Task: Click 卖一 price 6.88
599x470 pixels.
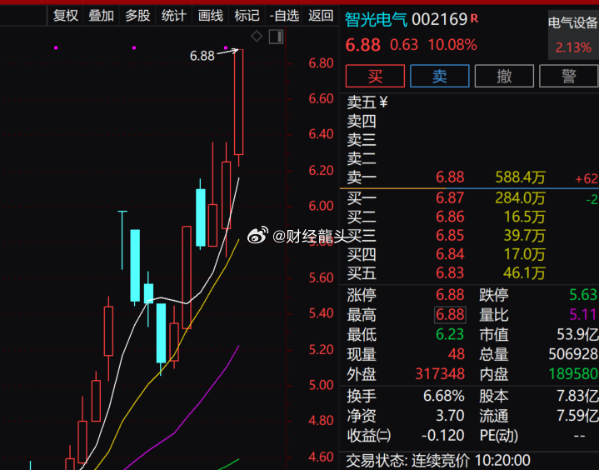Action: (450, 177)
